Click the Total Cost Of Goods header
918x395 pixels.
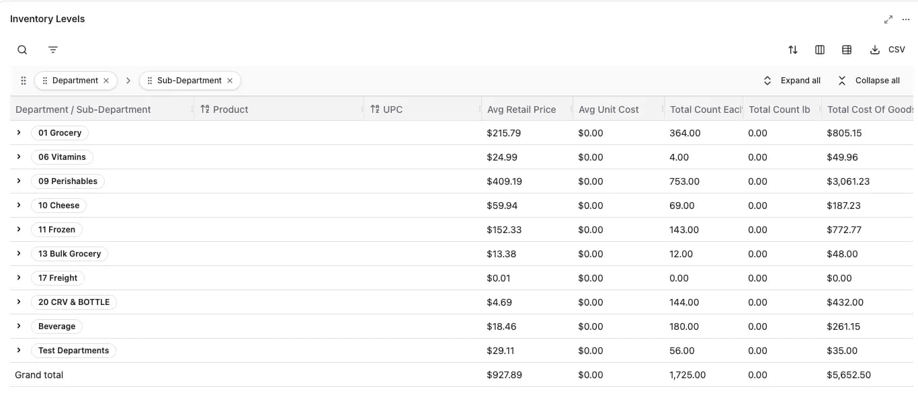click(868, 109)
